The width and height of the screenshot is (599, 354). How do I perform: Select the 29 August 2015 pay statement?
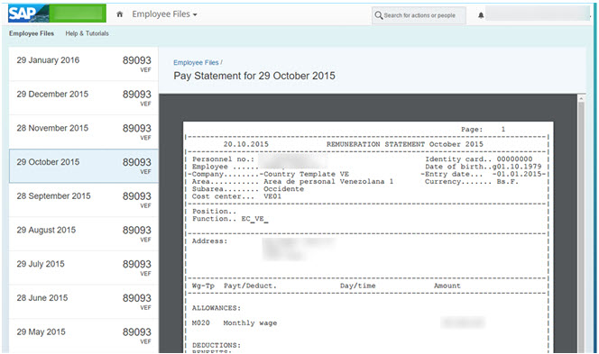pos(83,234)
